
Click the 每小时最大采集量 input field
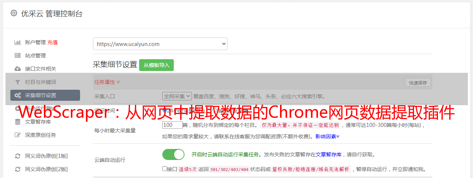pos(172,125)
